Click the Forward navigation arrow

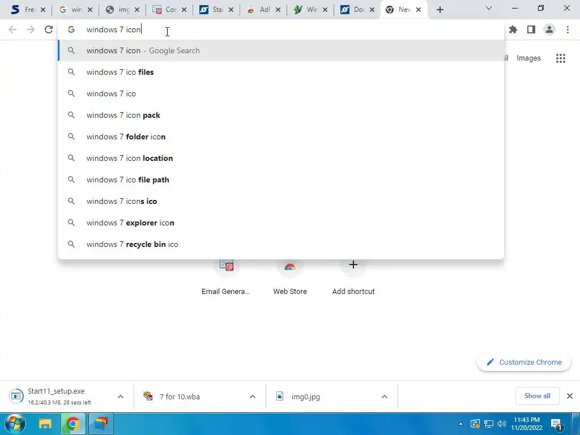coord(31,29)
